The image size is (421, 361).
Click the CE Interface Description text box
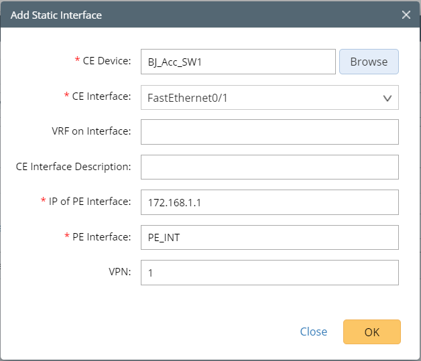(269, 167)
